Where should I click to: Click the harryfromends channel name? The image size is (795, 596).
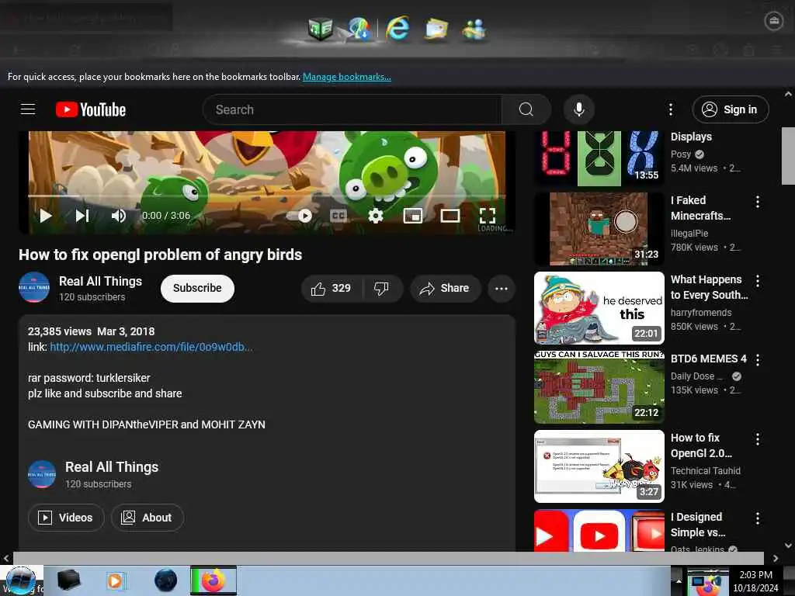(x=701, y=313)
